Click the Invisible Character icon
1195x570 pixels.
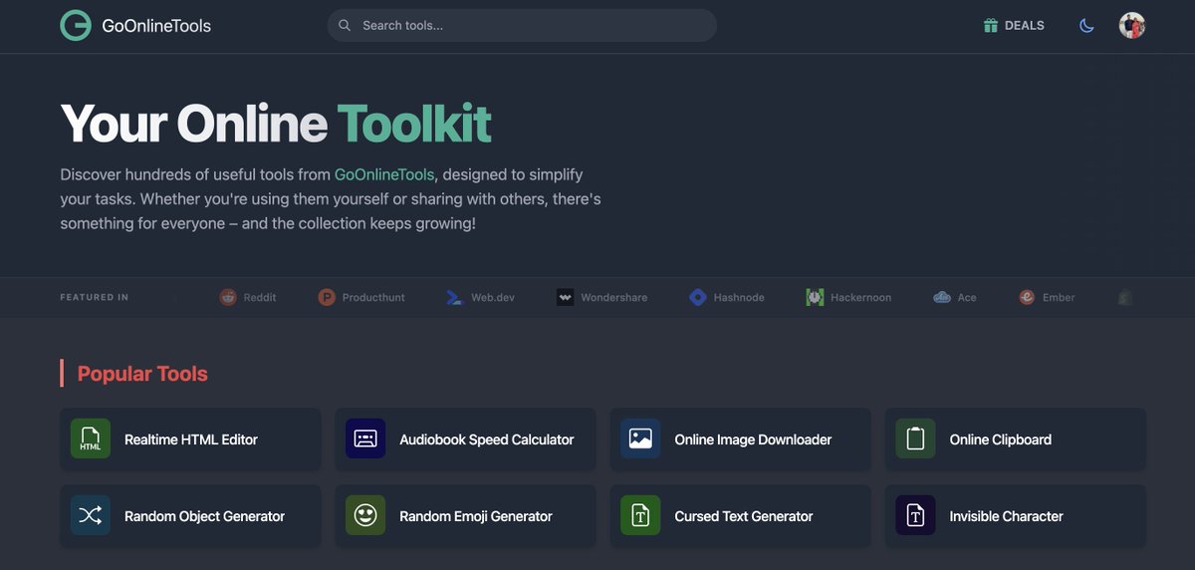[x=915, y=515]
